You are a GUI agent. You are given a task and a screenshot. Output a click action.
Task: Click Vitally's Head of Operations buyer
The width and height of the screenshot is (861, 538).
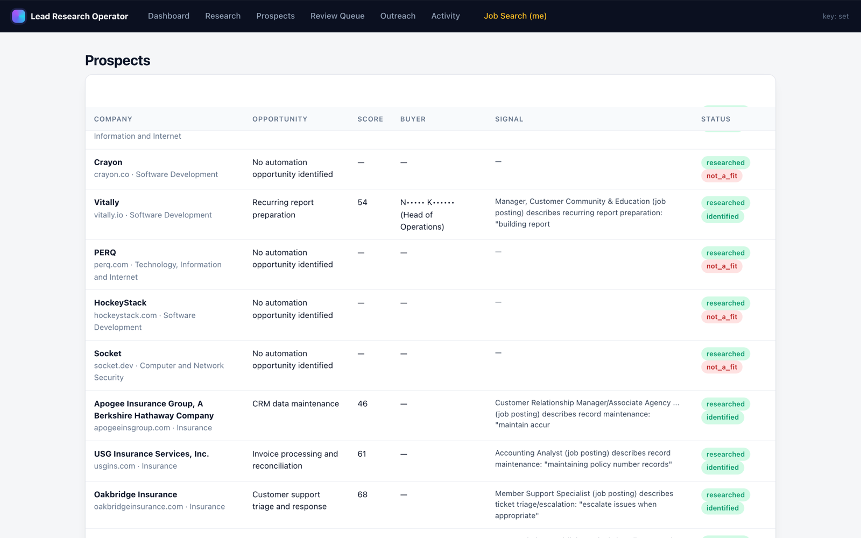pyautogui.click(x=427, y=215)
